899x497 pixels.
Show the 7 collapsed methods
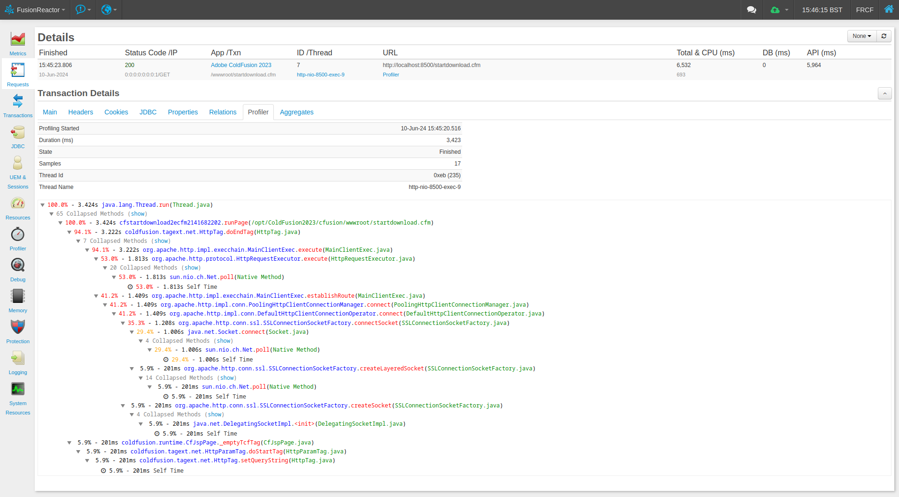[161, 241]
